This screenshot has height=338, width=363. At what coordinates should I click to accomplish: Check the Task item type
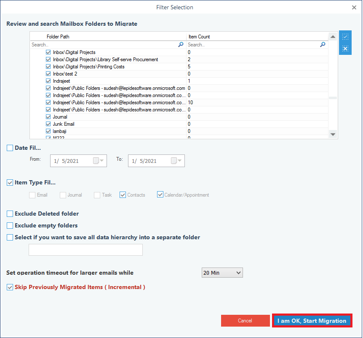coord(97,195)
